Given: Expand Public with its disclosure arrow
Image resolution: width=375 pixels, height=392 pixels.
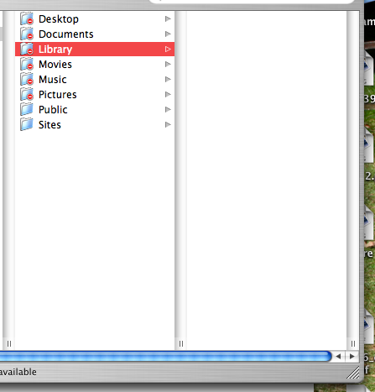Looking at the screenshot, I should click(x=168, y=109).
